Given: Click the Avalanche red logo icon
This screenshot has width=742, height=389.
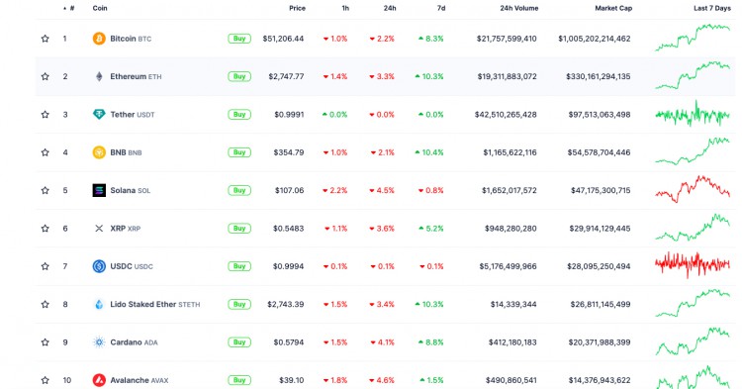Looking at the screenshot, I should 99,380.
